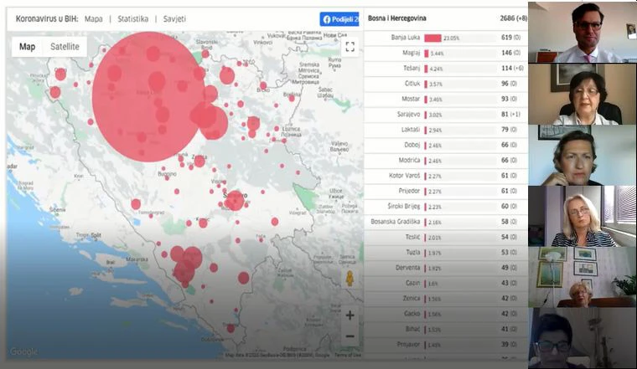
Task: Select the Banja Luka row in list
Action: [446, 38]
